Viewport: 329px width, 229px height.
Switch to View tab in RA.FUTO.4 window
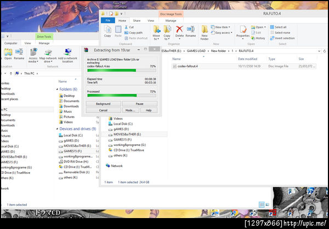click(151, 20)
